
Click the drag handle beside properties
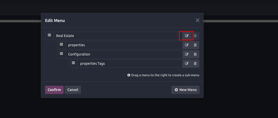click(61, 44)
